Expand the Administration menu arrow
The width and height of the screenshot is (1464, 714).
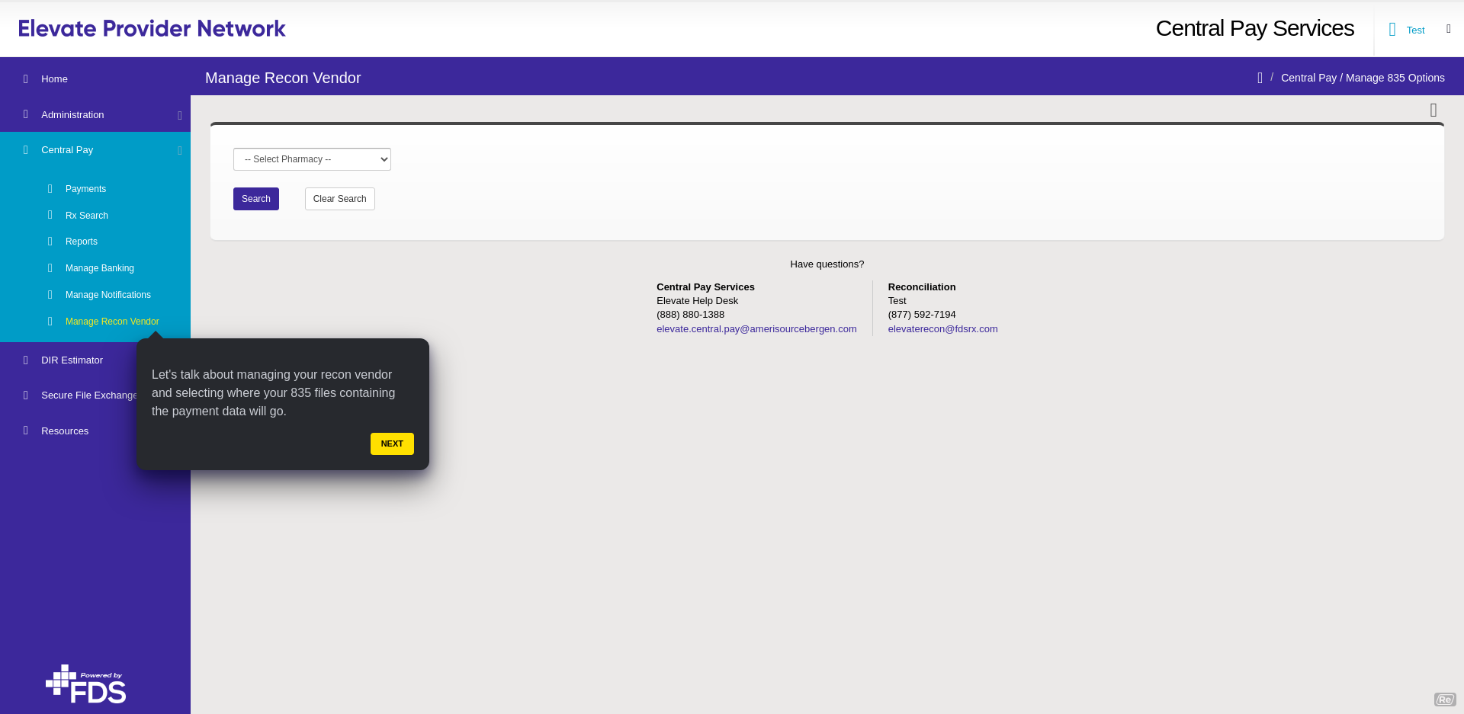(180, 115)
